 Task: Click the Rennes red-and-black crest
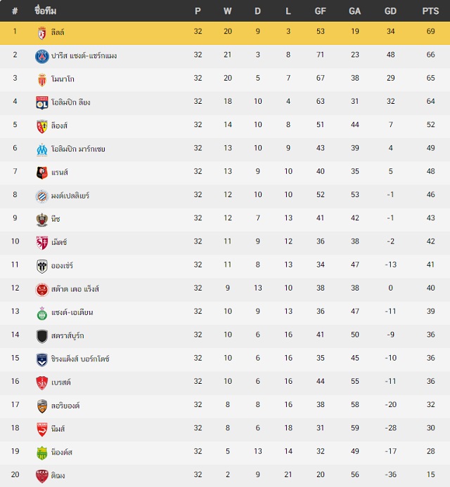pos(41,173)
